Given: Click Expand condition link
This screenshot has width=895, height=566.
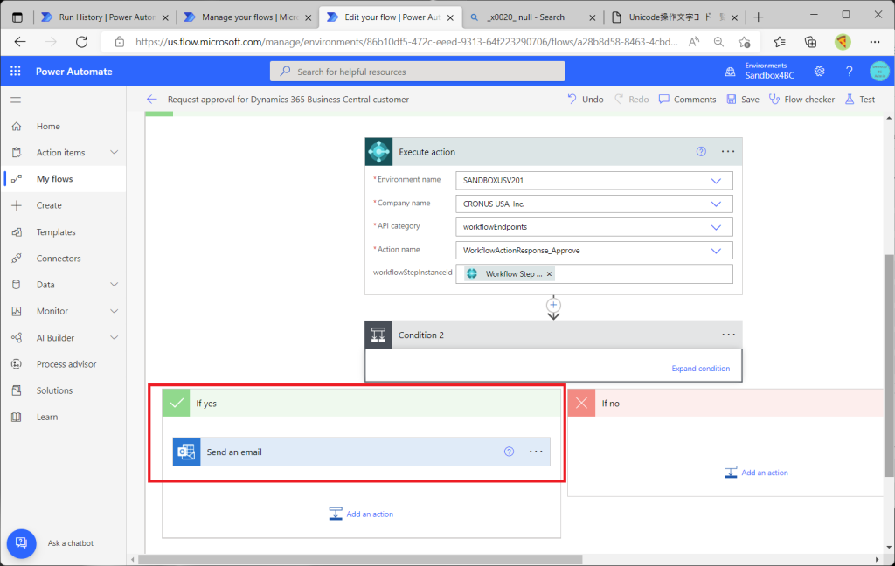Looking at the screenshot, I should 700,369.
